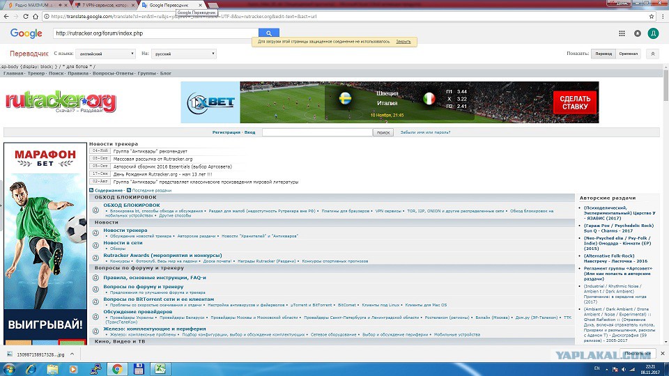Click forum icon next to Новости в сети
Screen dimensions: 669x376
(95, 245)
